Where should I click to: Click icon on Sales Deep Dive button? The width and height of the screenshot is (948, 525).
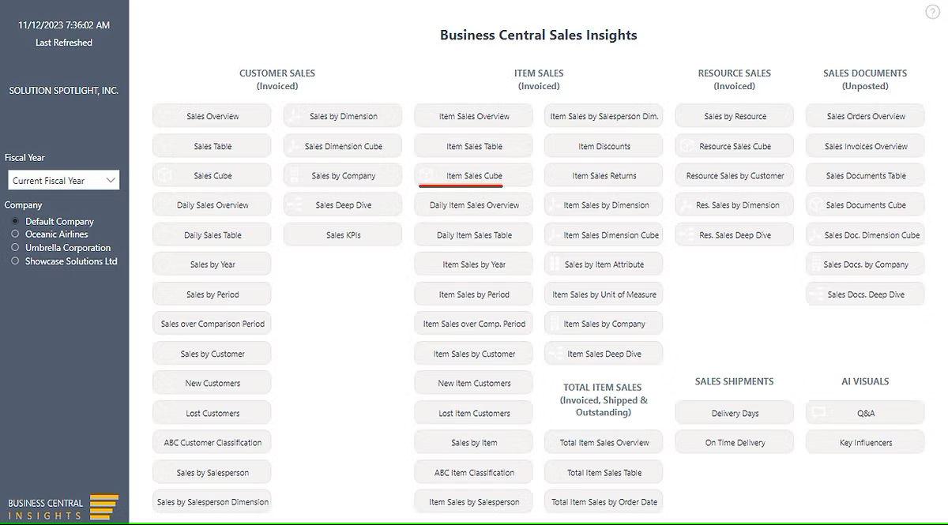(295, 205)
